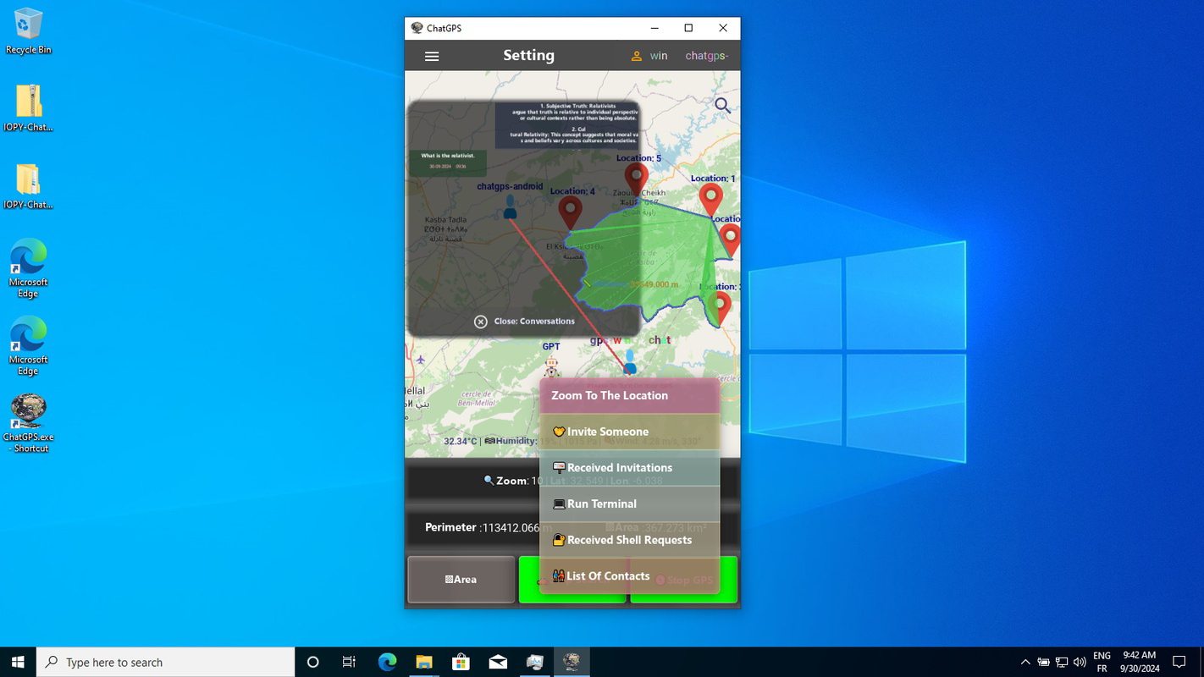Open the Mail app in the taskbar
The height and width of the screenshot is (677, 1204).
[x=498, y=662]
